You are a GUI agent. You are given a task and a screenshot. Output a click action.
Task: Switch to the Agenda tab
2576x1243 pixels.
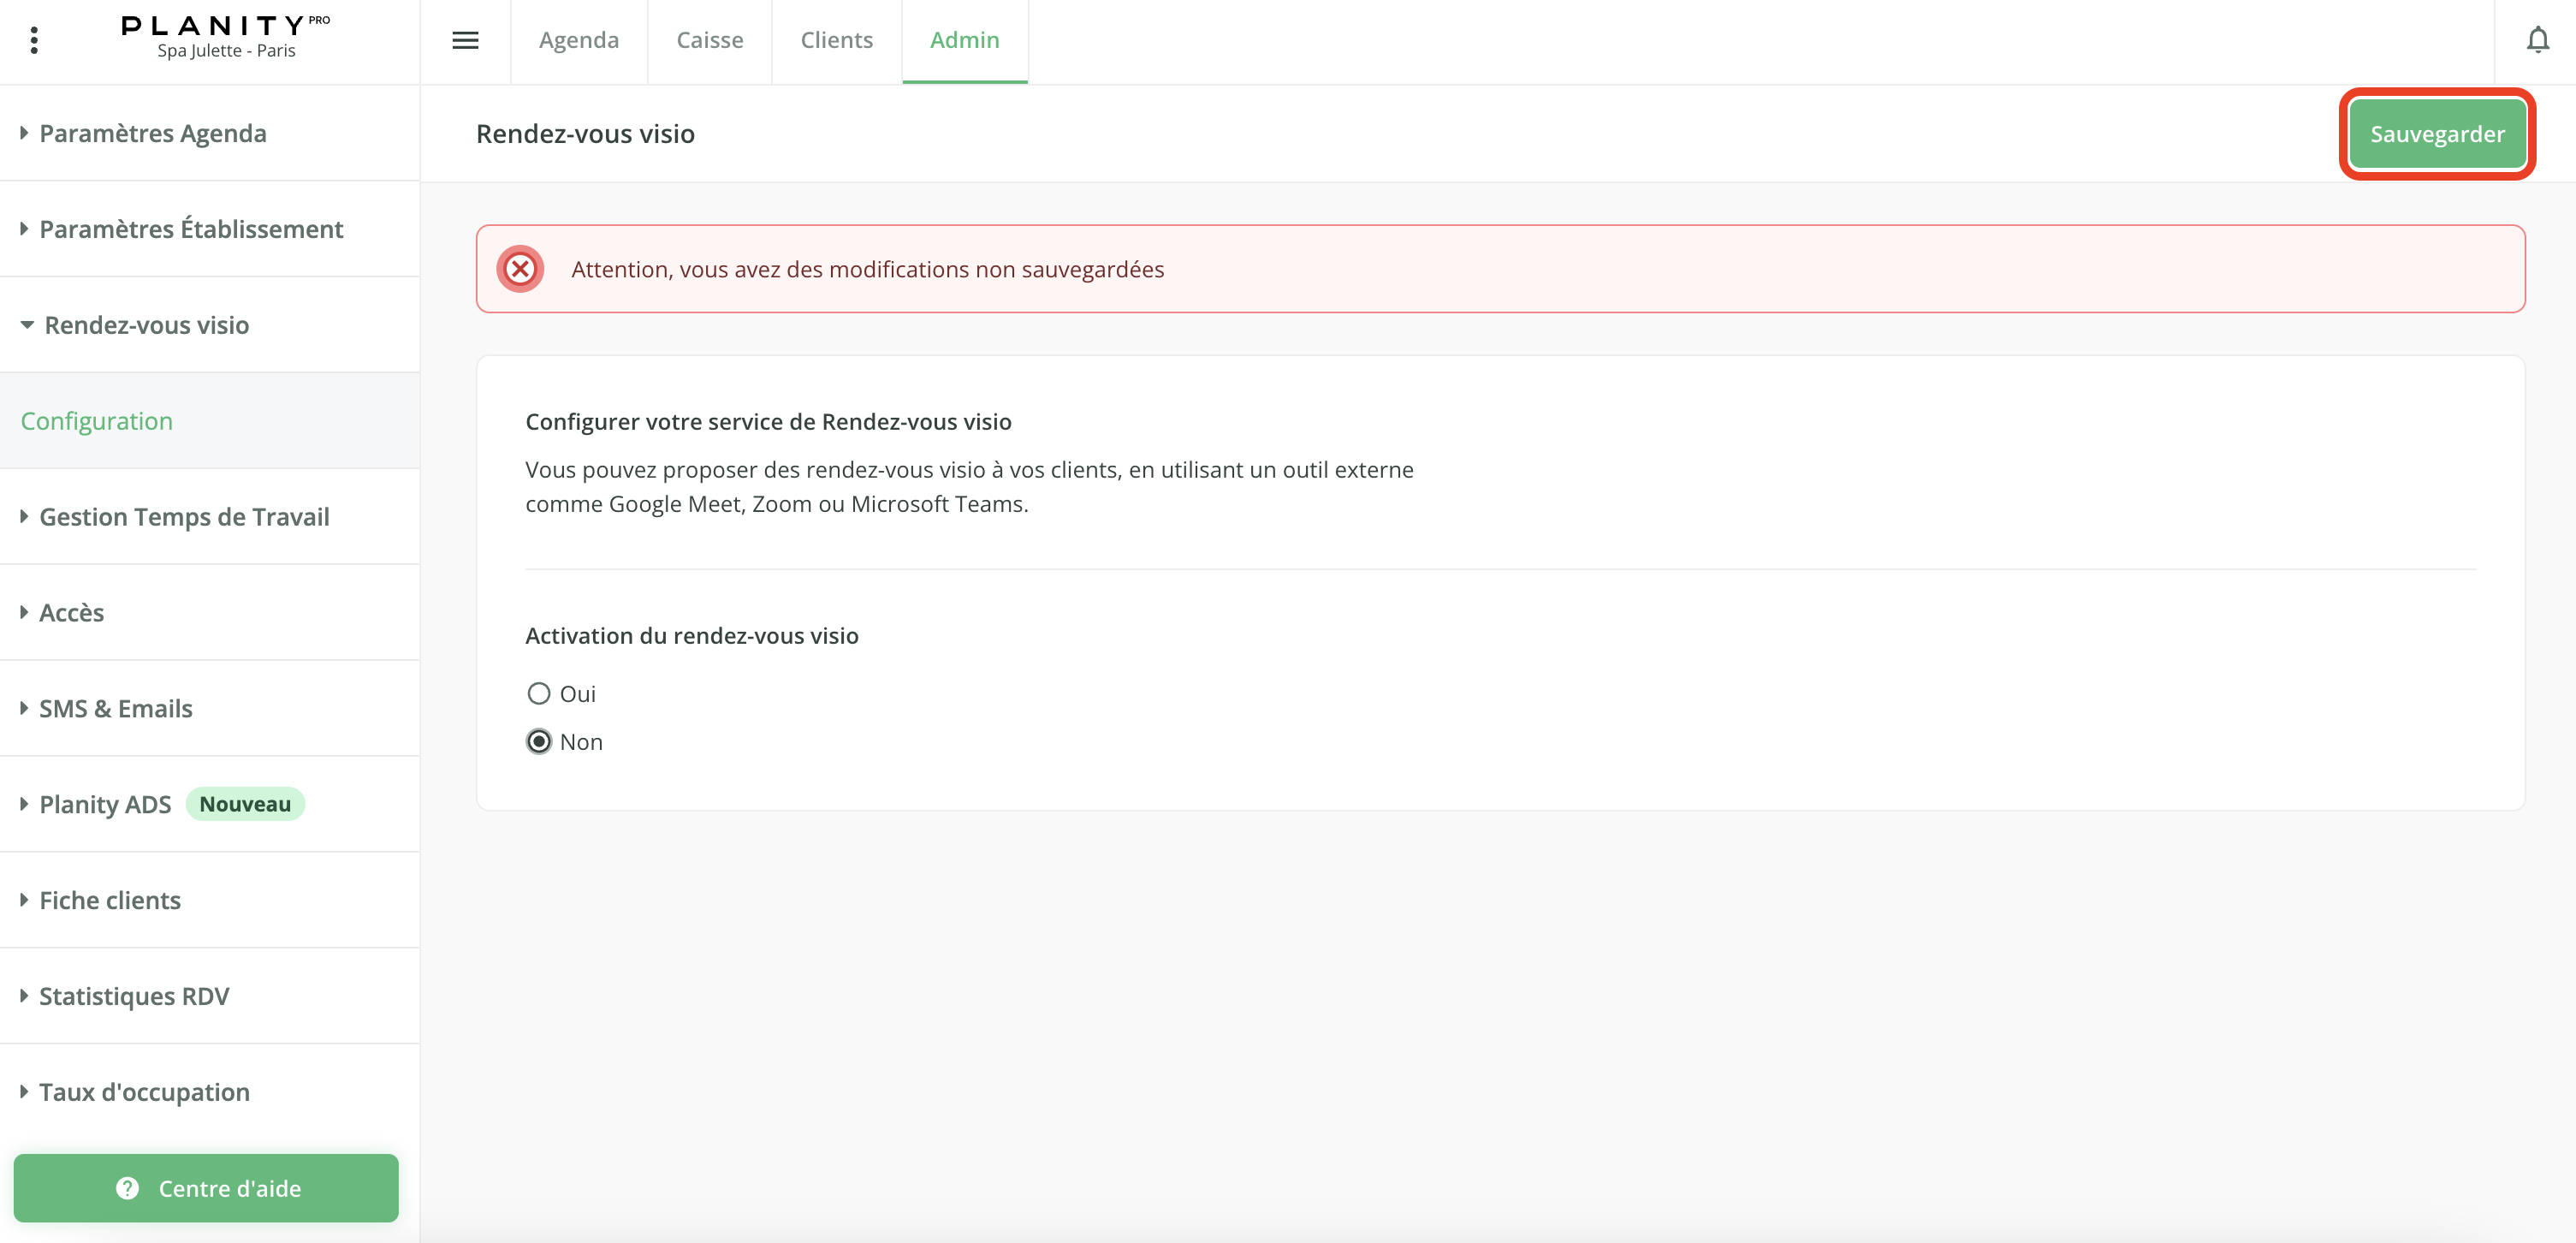pos(578,40)
